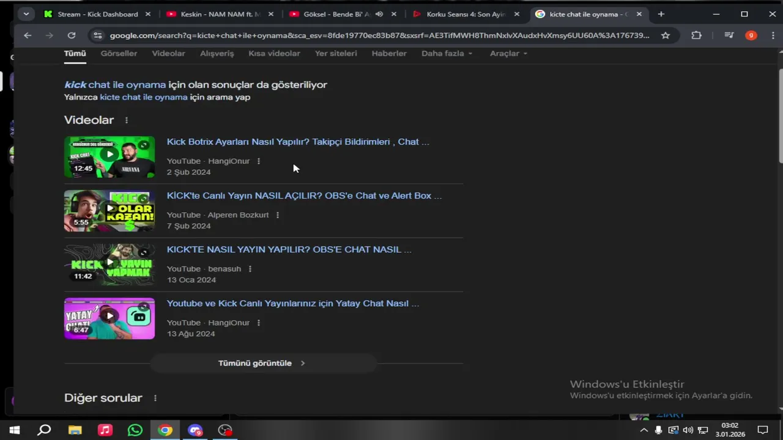Open the tab search dropdown arrow
Screen dimensions: 783x440
[26, 14]
